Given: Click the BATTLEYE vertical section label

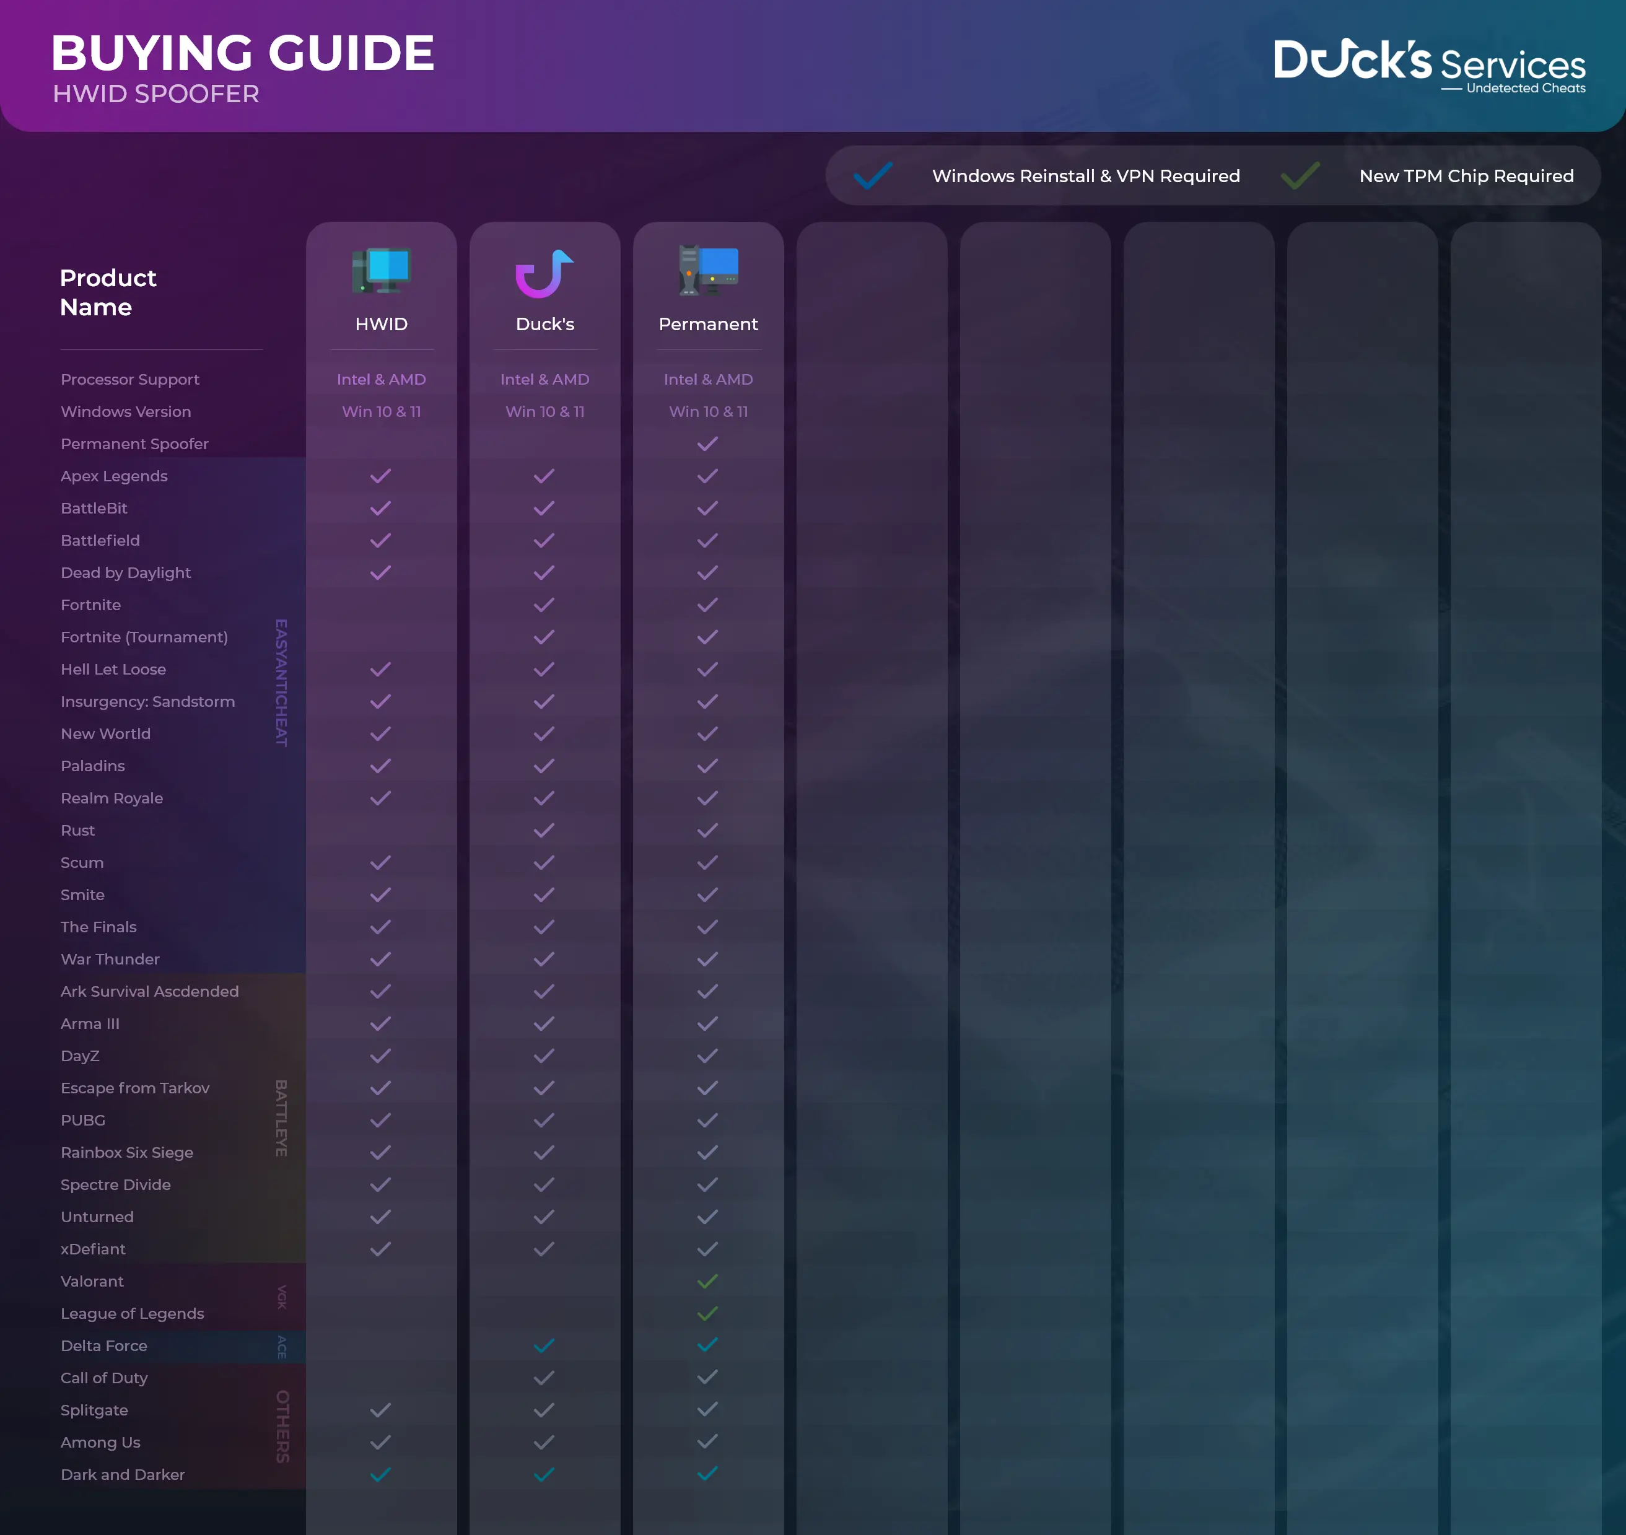Looking at the screenshot, I should [x=281, y=1117].
